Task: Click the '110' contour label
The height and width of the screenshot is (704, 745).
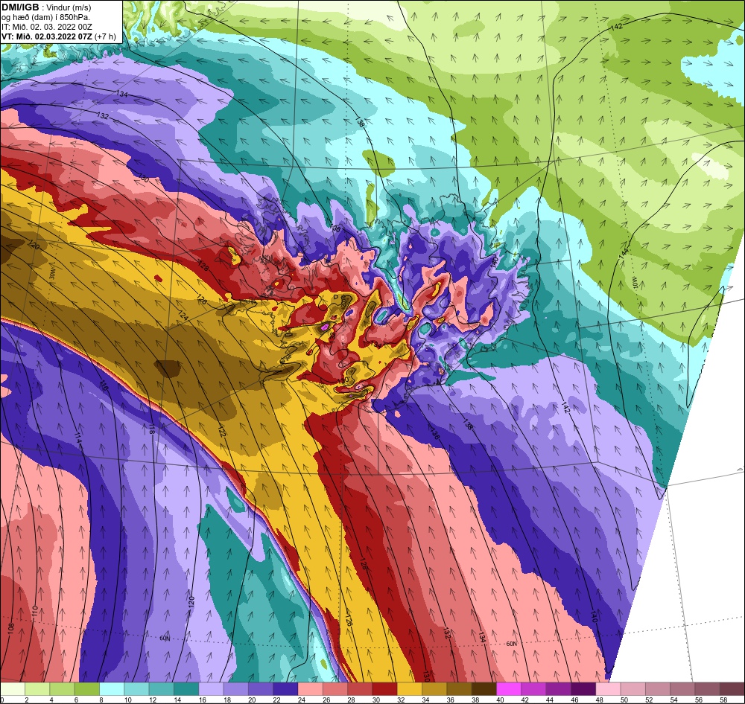Action: [x=35, y=611]
